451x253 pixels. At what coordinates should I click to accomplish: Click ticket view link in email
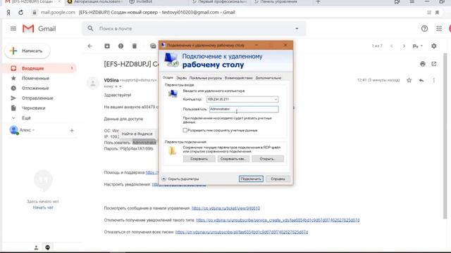point(225,208)
